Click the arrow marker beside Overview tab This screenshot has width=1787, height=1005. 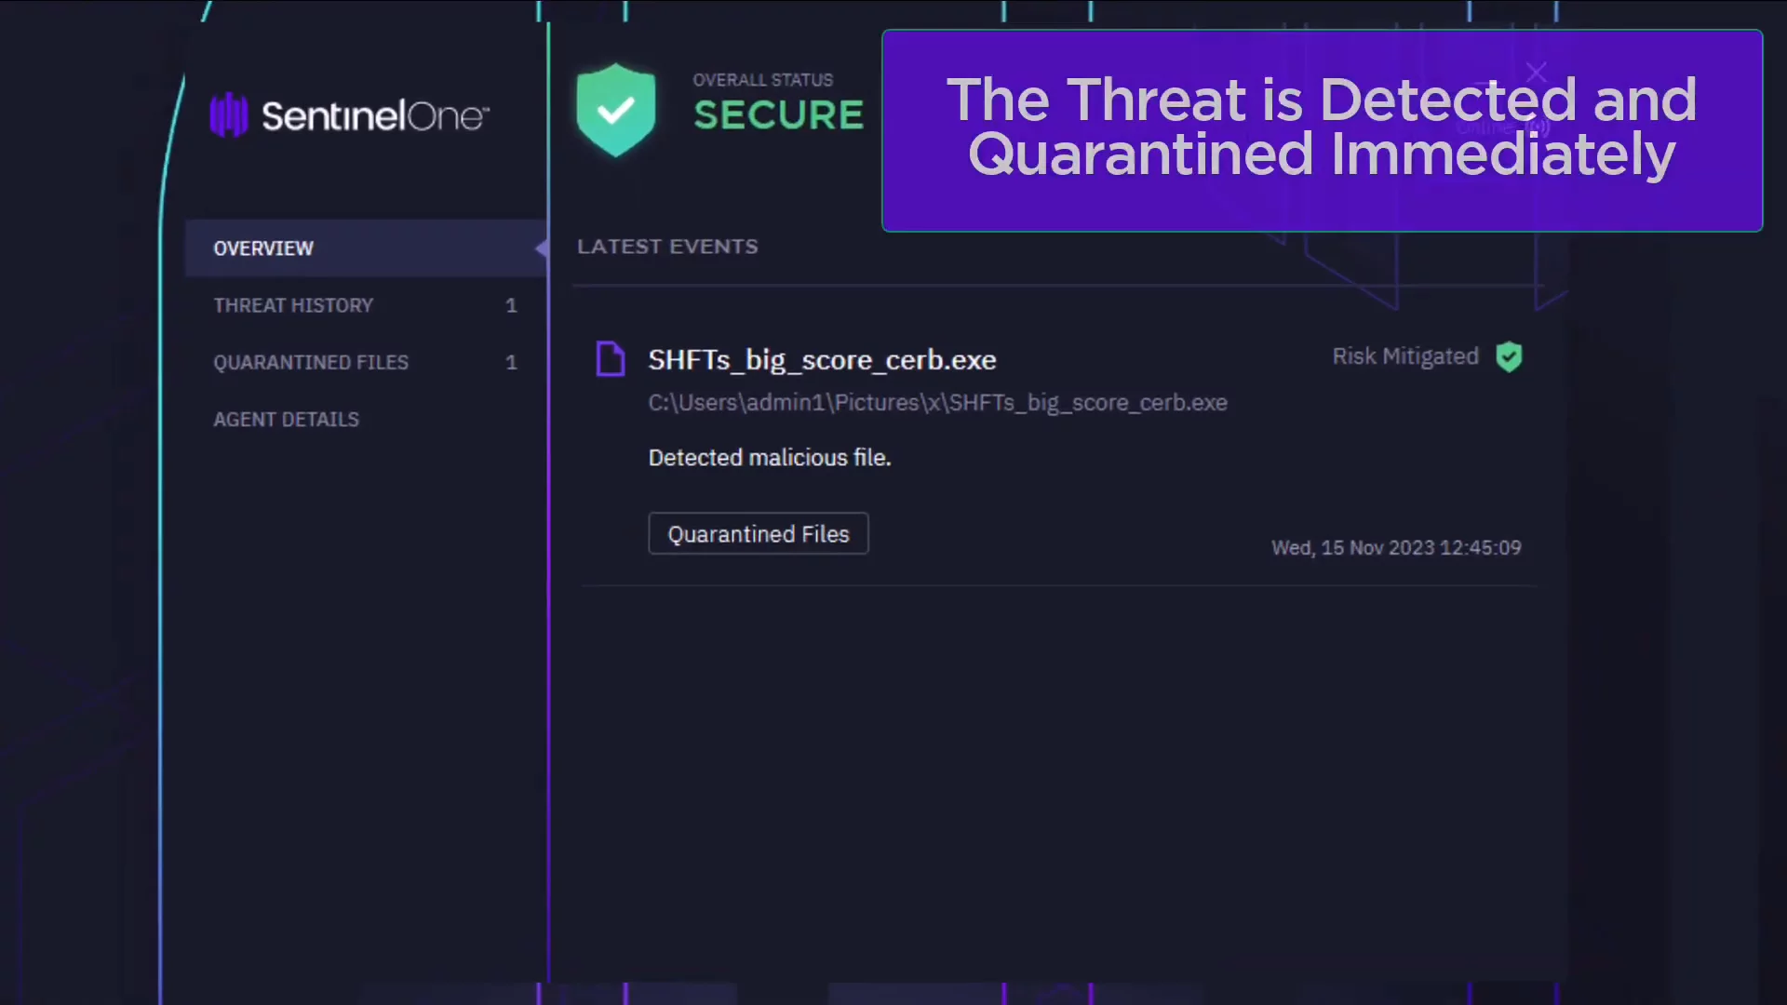tap(541, 248)
